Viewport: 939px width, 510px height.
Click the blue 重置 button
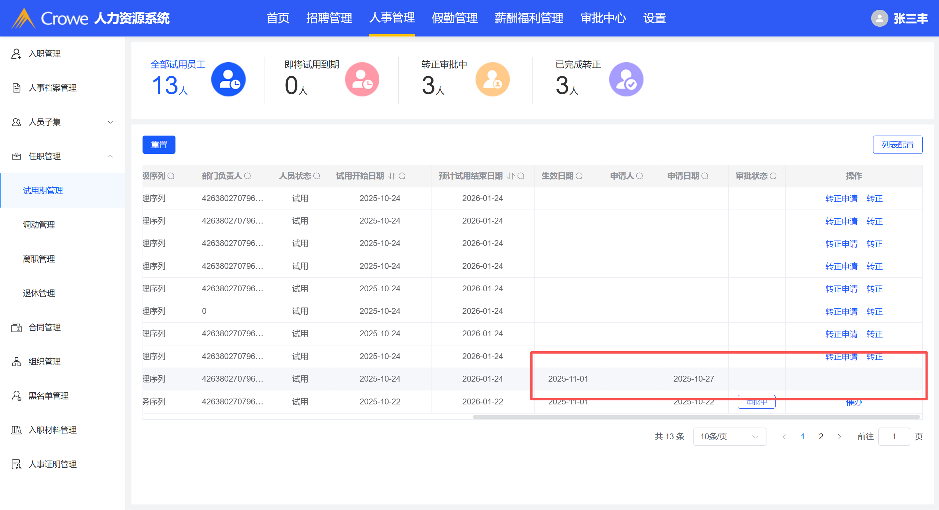159,145
